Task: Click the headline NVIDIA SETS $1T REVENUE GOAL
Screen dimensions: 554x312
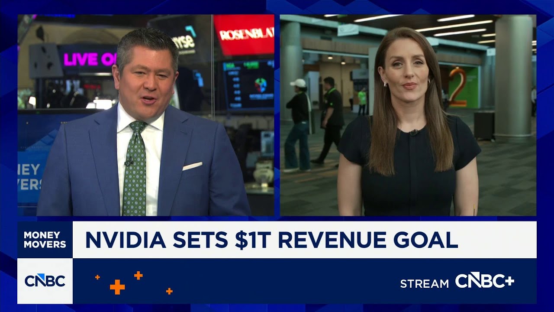Action: pyautogui.click(x=271, y=240)
